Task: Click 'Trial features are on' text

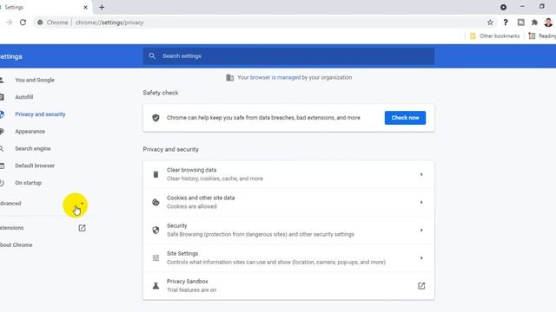Action: click(x=191, y=290)
